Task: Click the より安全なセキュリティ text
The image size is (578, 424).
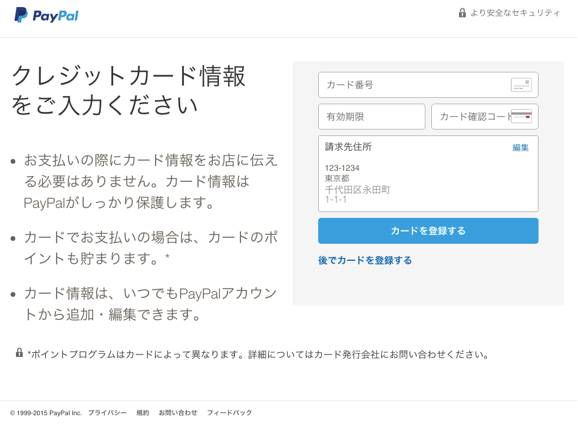Action: [515, 13]
